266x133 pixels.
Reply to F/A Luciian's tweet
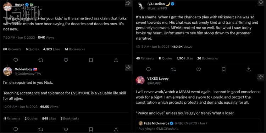(149, 69)
